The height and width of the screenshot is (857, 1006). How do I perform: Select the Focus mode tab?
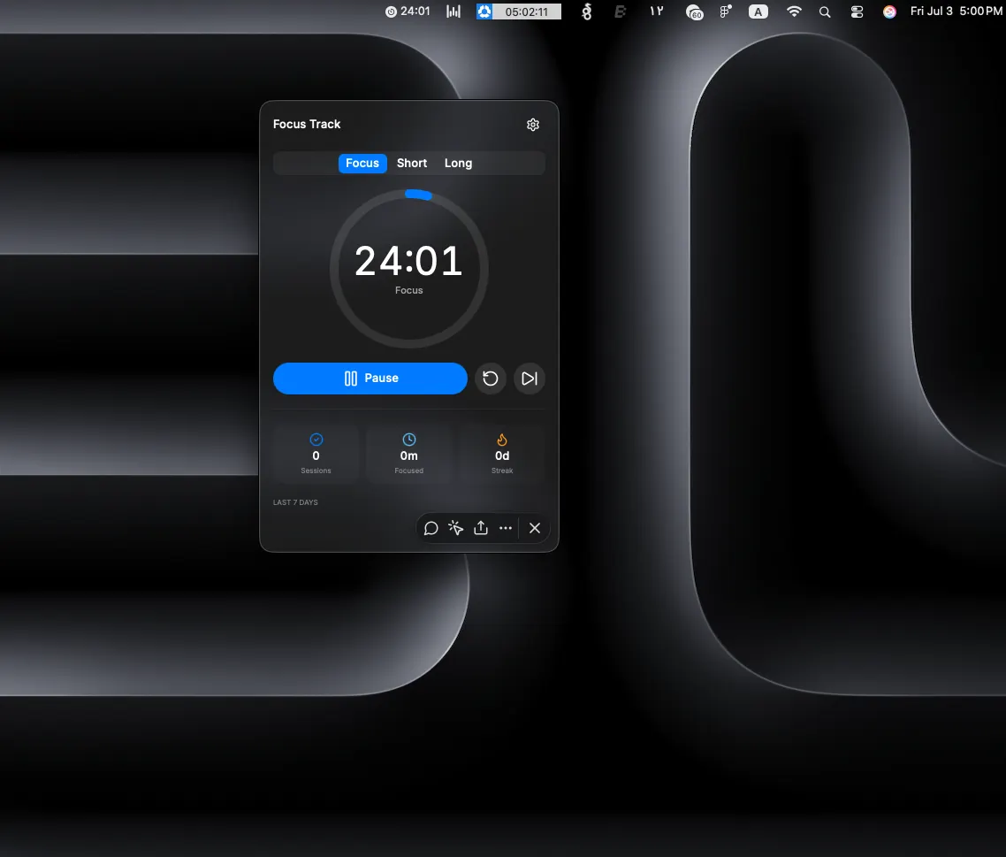pyautogui.click(x=362, y=163)
